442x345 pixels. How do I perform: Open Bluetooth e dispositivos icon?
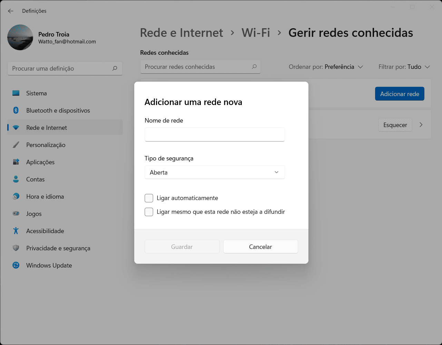coord(16,111)
